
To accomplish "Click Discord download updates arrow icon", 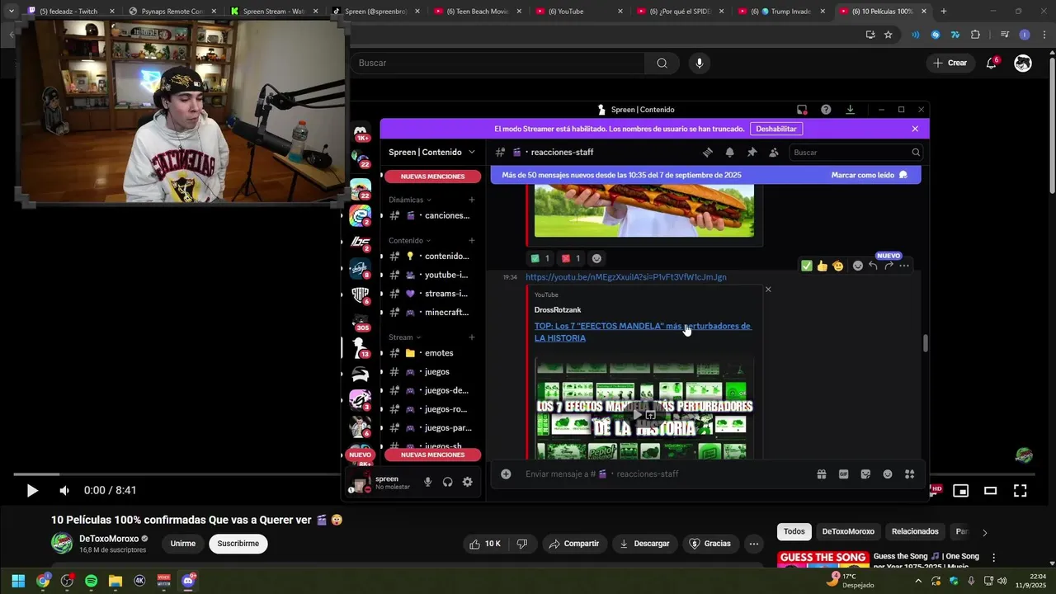I will click(x=850, y=110).
